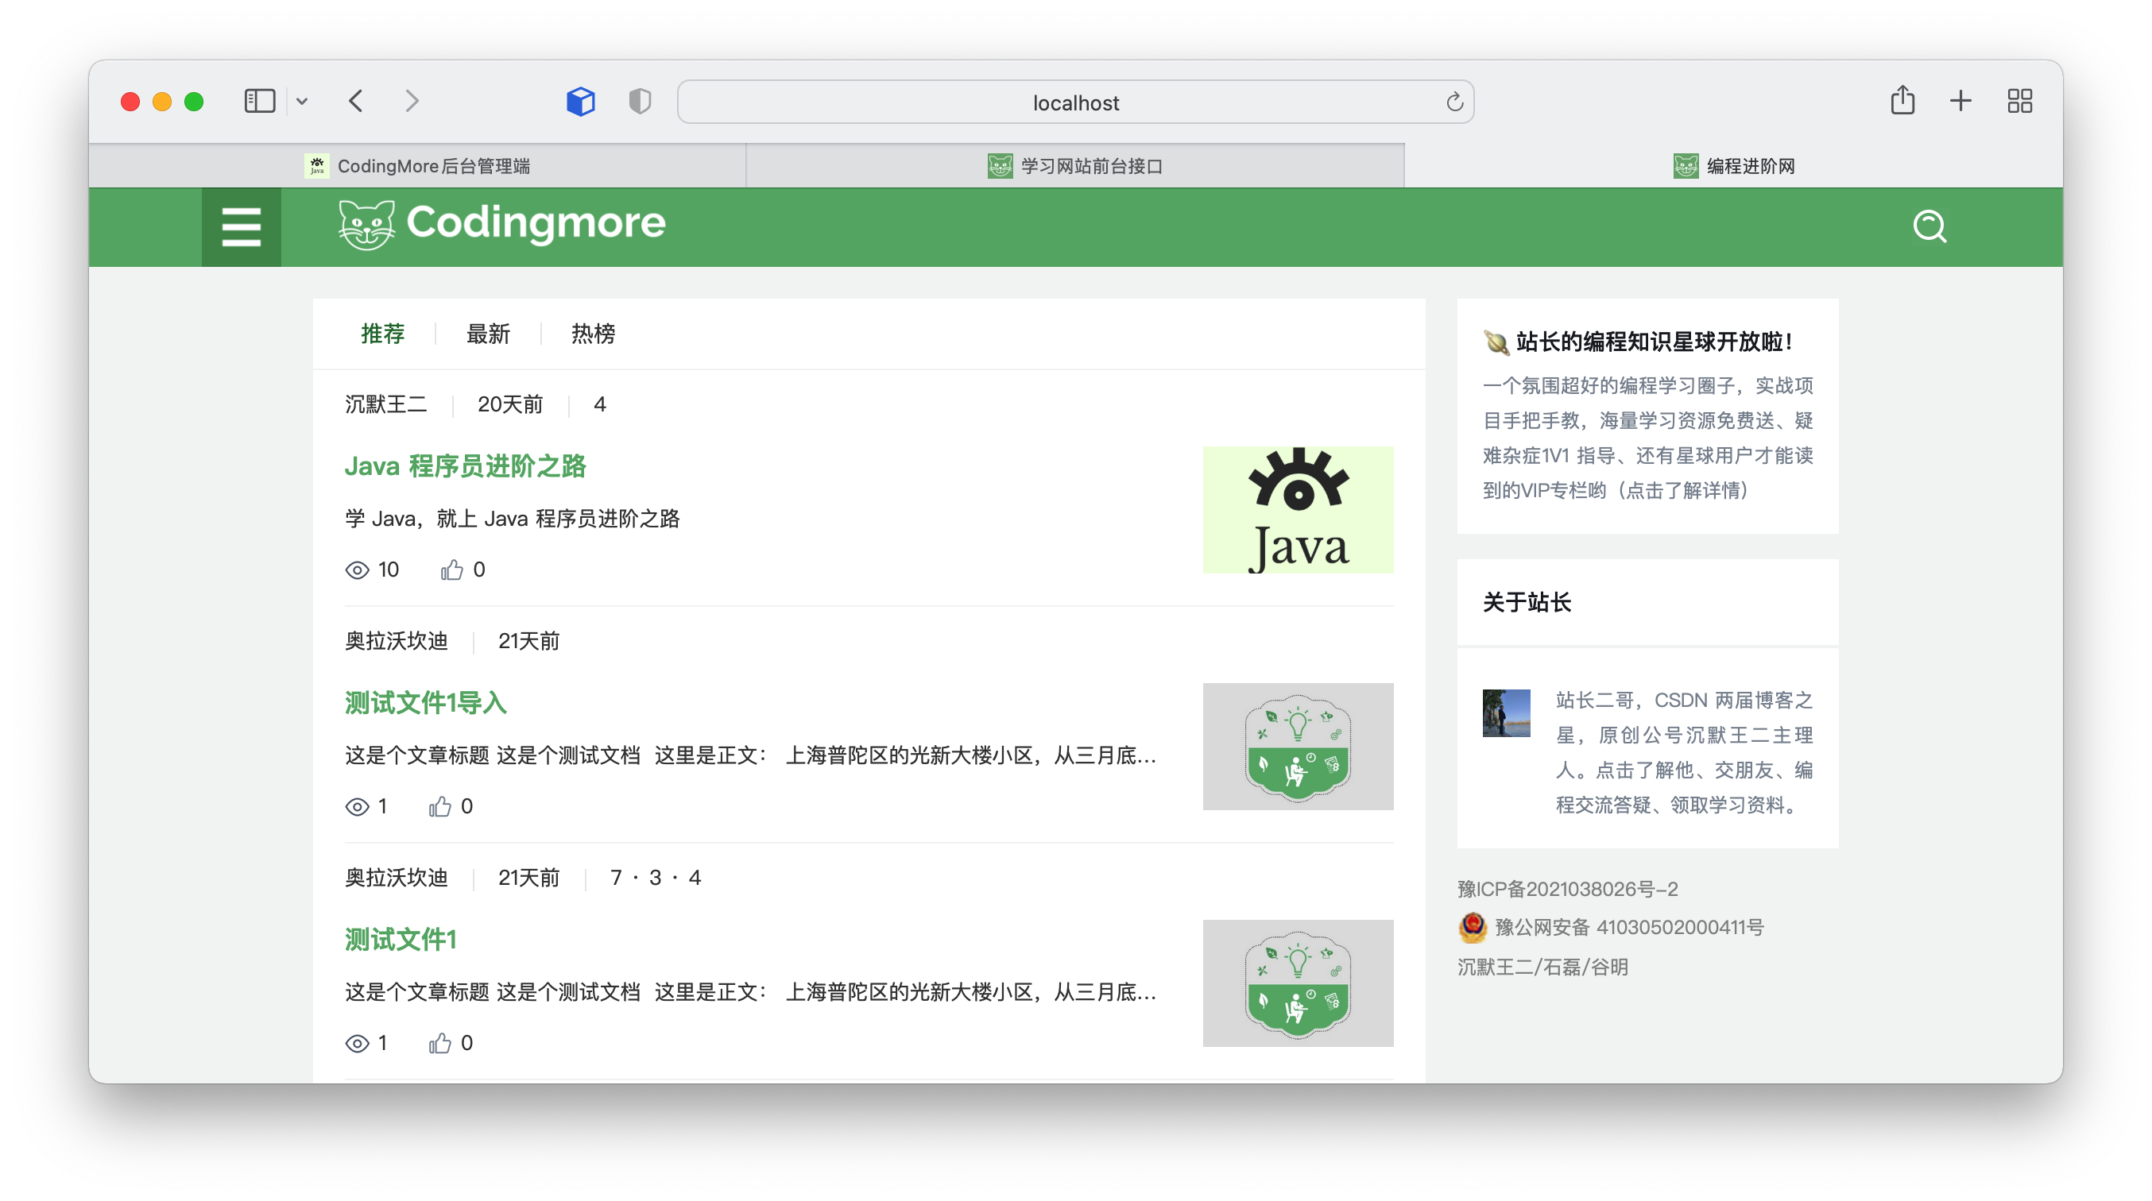This screenshot has height=1201, width=2152.
Task: Click the Safari share icon
Action: [x=1902, y=100]
